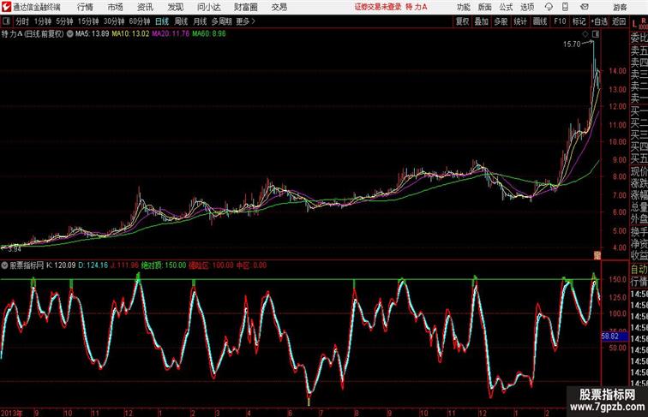Select the 多周期 multi-period tab
Screen dimensions: 648x417
click(222, 21)
